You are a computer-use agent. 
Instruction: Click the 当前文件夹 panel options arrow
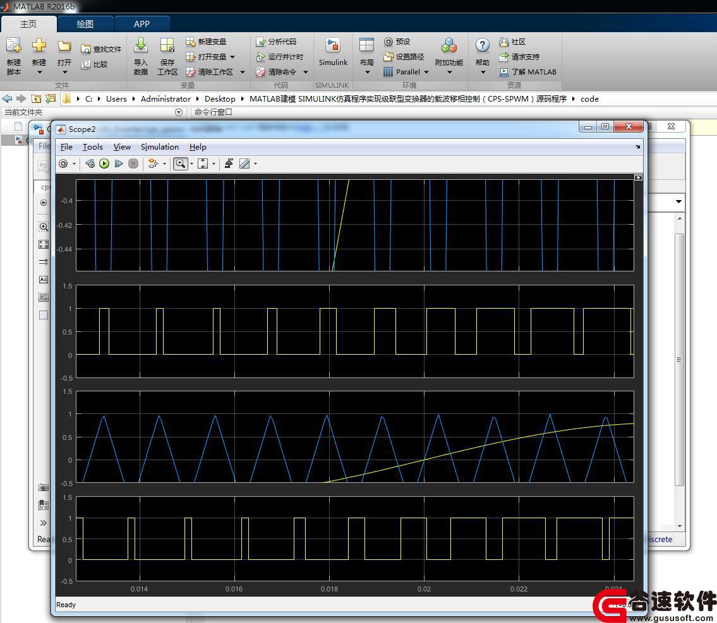pos(179,112)
